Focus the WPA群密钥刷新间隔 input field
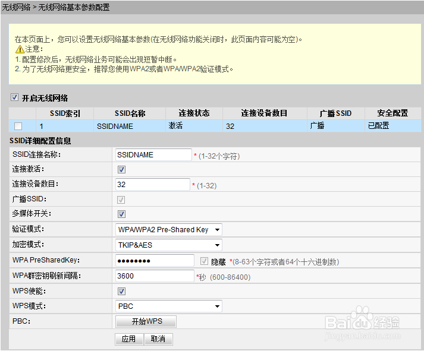The width and height of the screenshot is (424, 351). 155,276
